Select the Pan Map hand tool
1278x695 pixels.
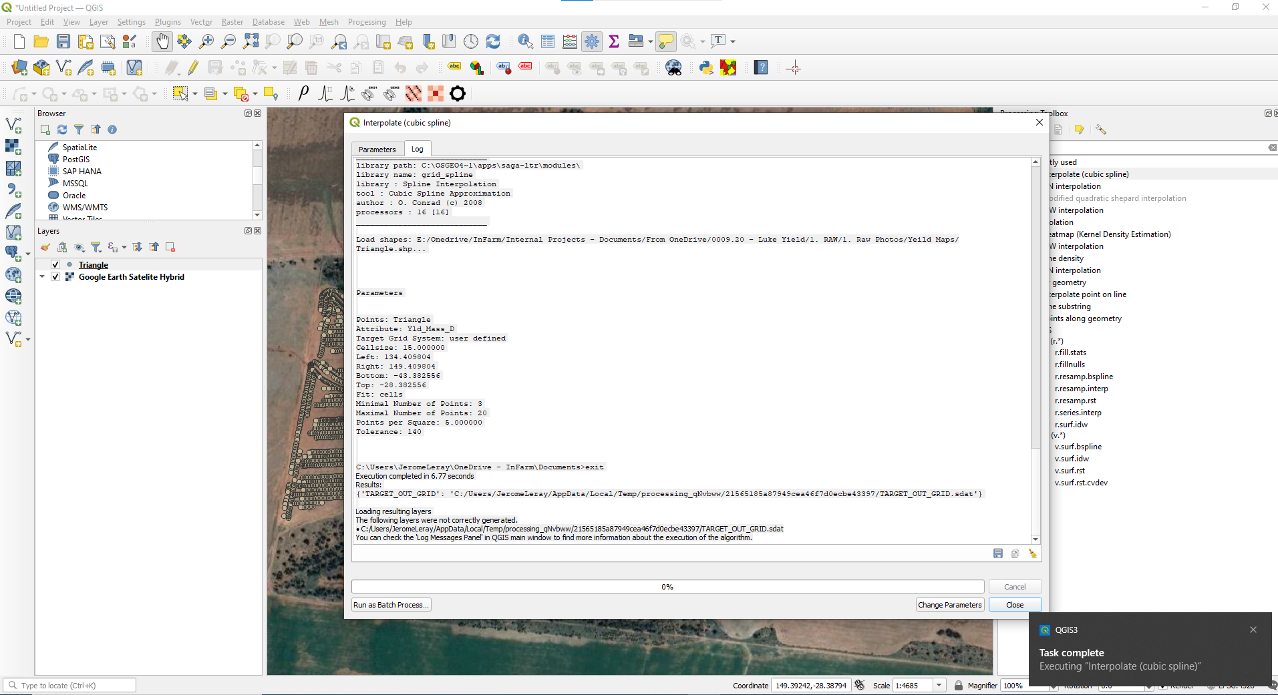coord(162,41)
